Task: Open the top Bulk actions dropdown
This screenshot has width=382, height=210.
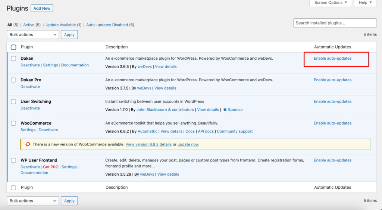Action: (x=33, y=35)
